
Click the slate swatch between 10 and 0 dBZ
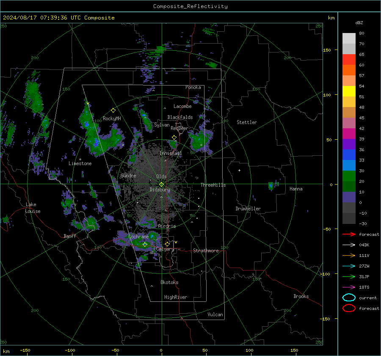[x=349, y=197]
